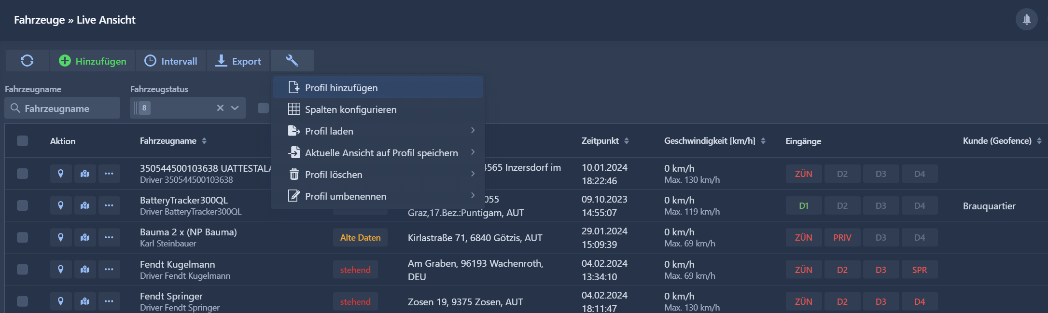
Task: Select the Fendt Kugelmann row checkbox
Action: click(22, 269)
